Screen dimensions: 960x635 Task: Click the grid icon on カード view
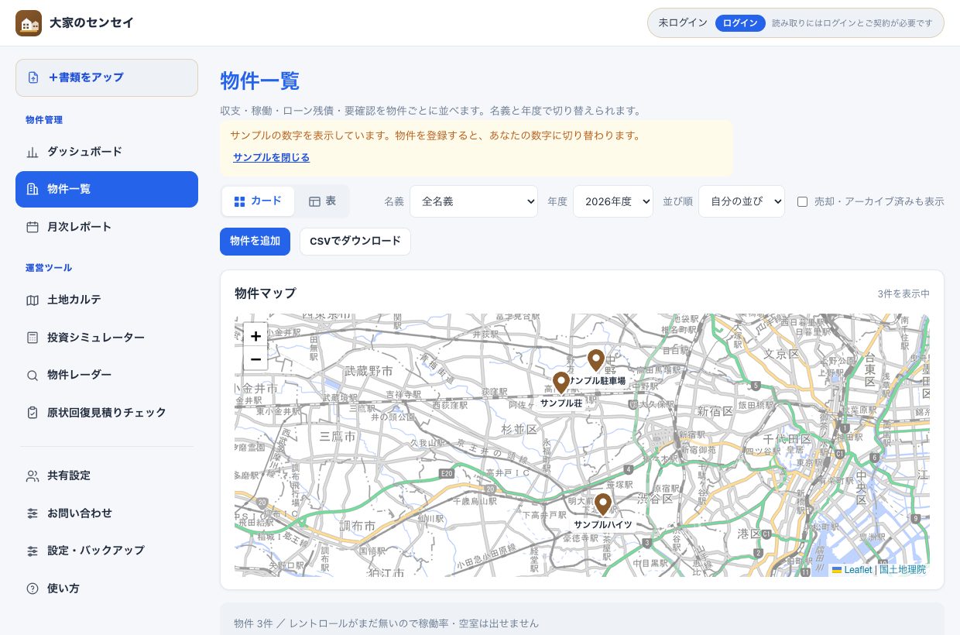click(240, 201)
